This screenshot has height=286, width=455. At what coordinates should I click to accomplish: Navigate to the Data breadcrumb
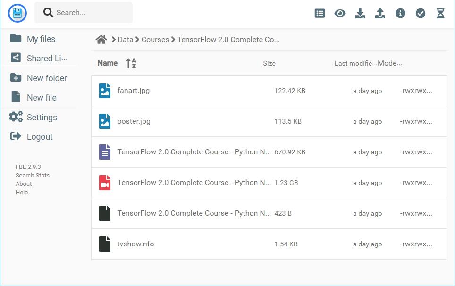pyautogui.click(x=126, y=40)
